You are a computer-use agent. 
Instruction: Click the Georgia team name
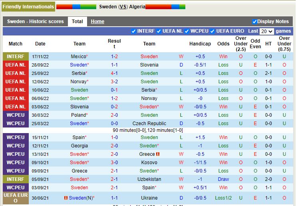pos(79,146)
